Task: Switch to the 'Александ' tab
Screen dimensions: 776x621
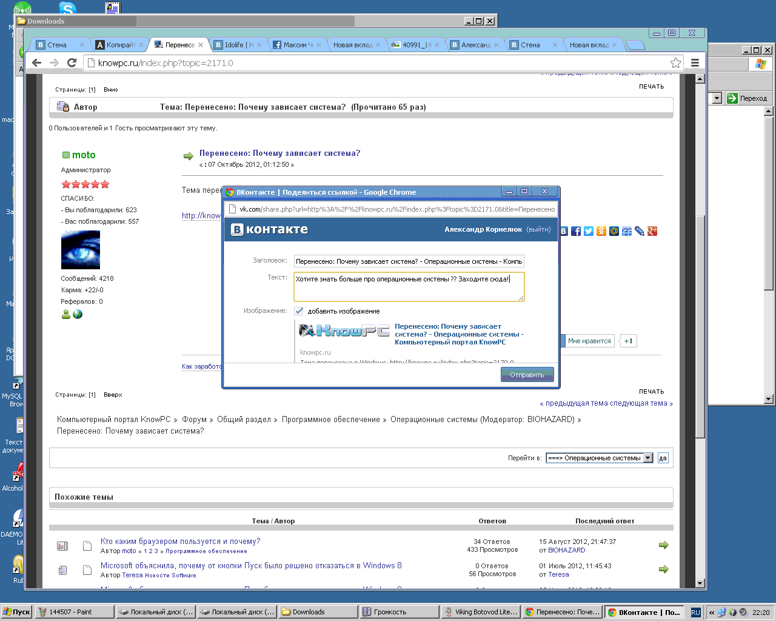Action: click(475, 45)
